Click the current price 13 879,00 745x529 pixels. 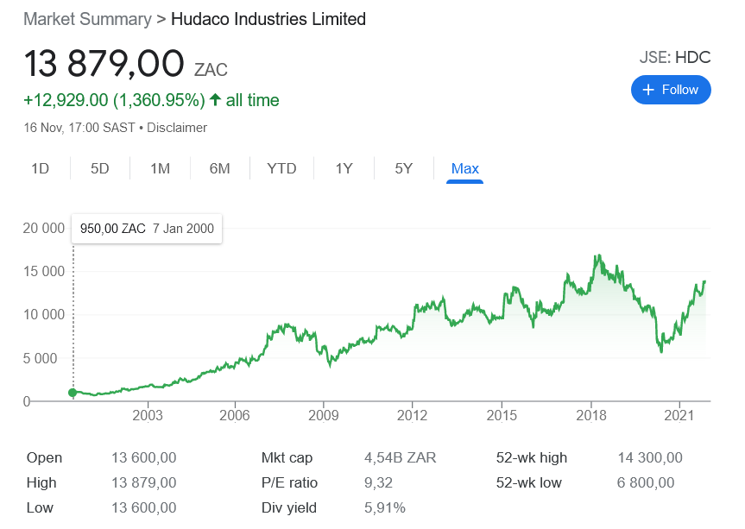tap(104, 63)
